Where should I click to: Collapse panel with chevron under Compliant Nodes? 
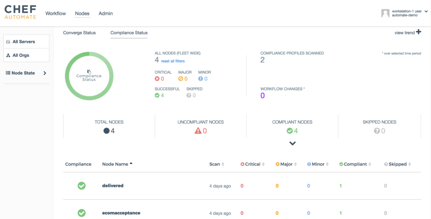coord(293,144)
